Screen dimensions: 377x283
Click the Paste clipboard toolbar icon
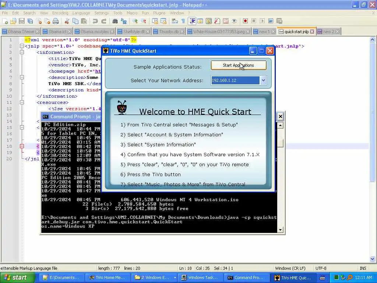pos(84,21)
